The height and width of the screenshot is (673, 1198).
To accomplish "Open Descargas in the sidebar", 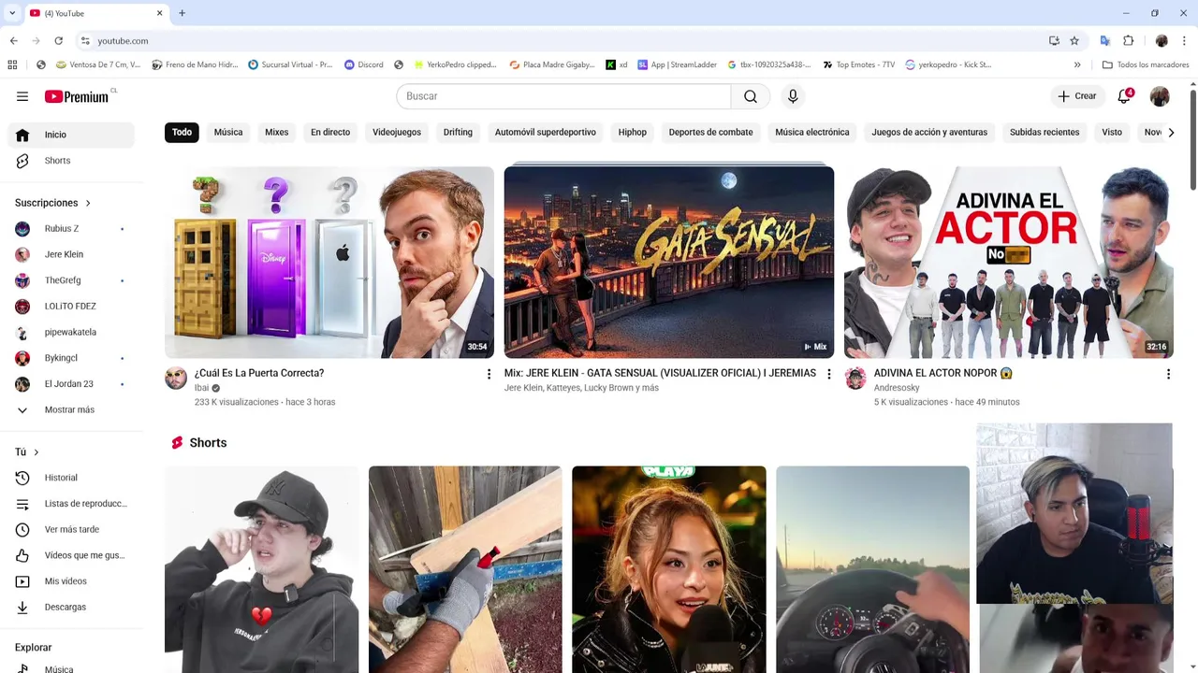I will [71, 608].
